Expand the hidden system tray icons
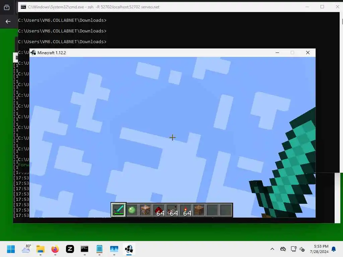Viewport: 343px width, 257px height. (x=272, y=249)
